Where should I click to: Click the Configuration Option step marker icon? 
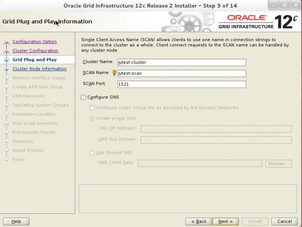click(x=7, y=42)
